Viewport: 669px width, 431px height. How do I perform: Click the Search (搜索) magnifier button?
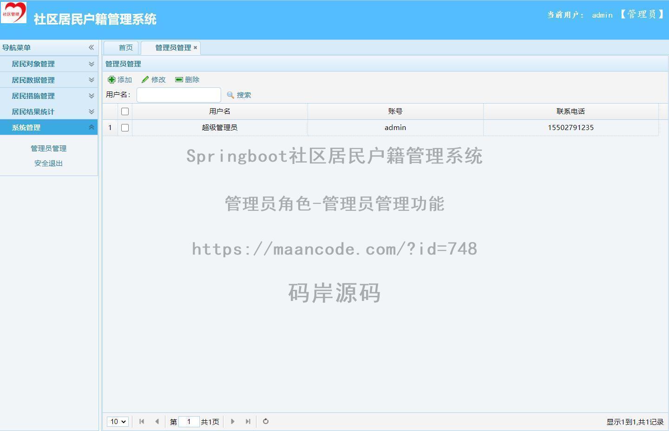click(239, 95)
